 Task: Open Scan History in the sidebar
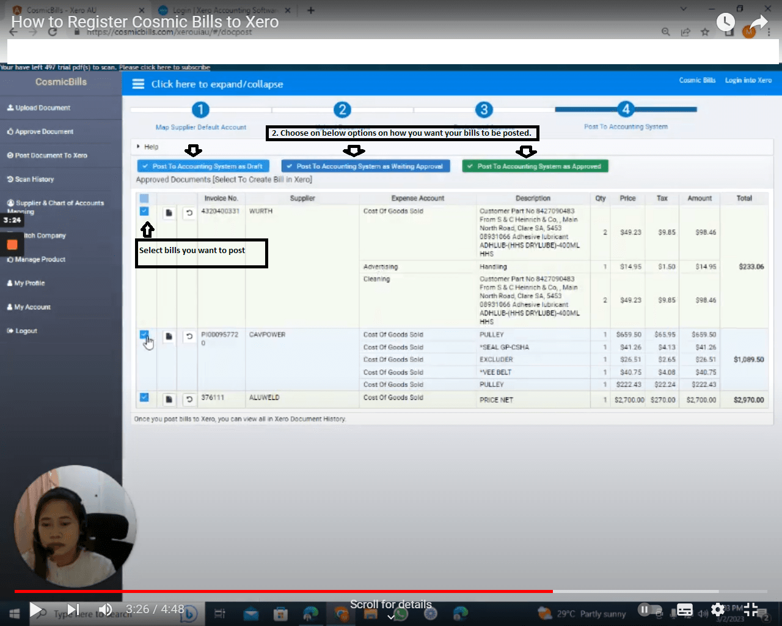31,179
